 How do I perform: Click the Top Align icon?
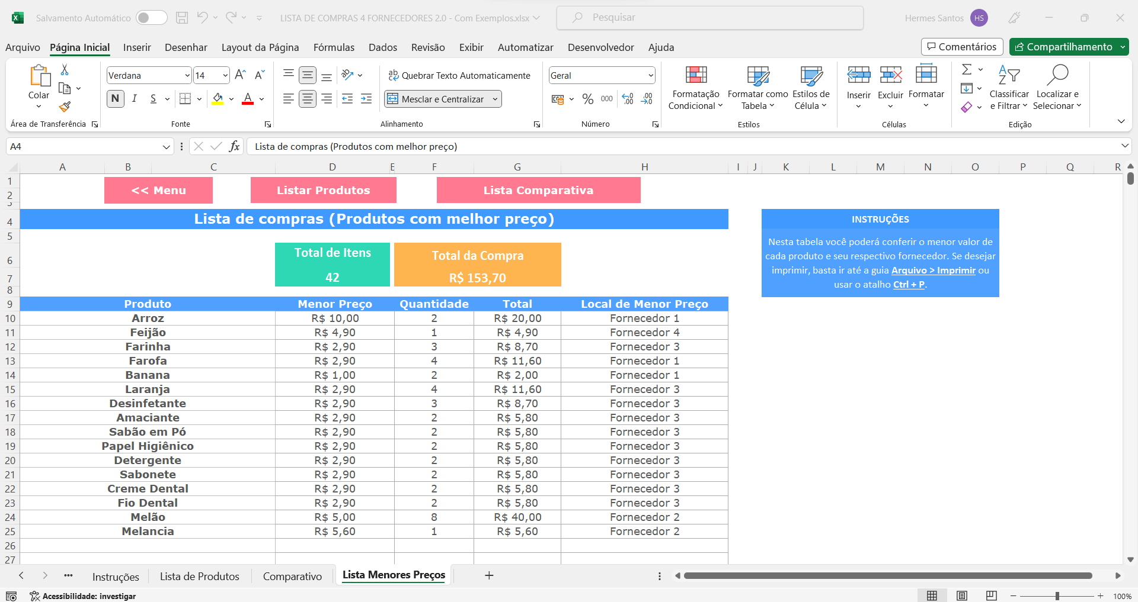(289, 75)
